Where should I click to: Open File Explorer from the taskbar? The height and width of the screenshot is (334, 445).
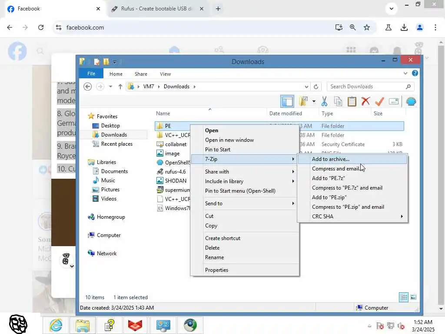coord(83,325)
